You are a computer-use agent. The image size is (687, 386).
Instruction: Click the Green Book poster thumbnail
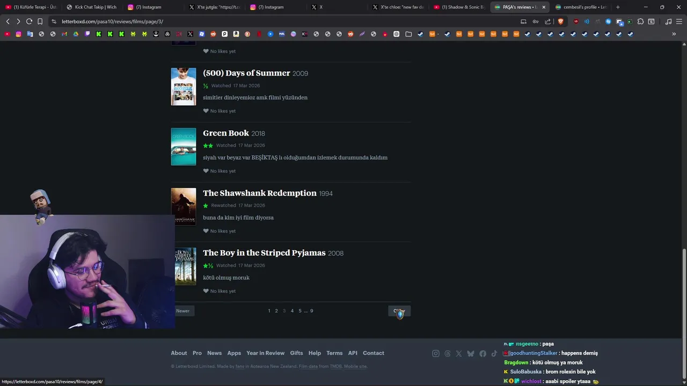point(184,146)
